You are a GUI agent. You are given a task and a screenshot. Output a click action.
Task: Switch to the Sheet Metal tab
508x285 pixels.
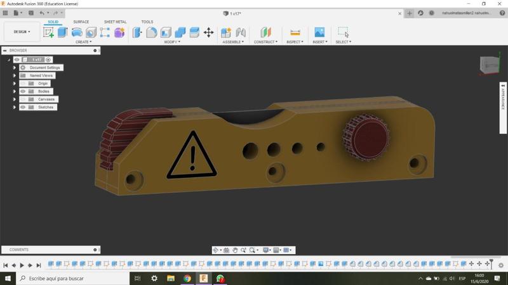tap(115, 22)
